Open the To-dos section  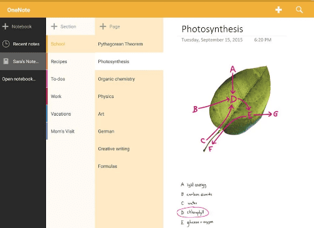point(71,79)
